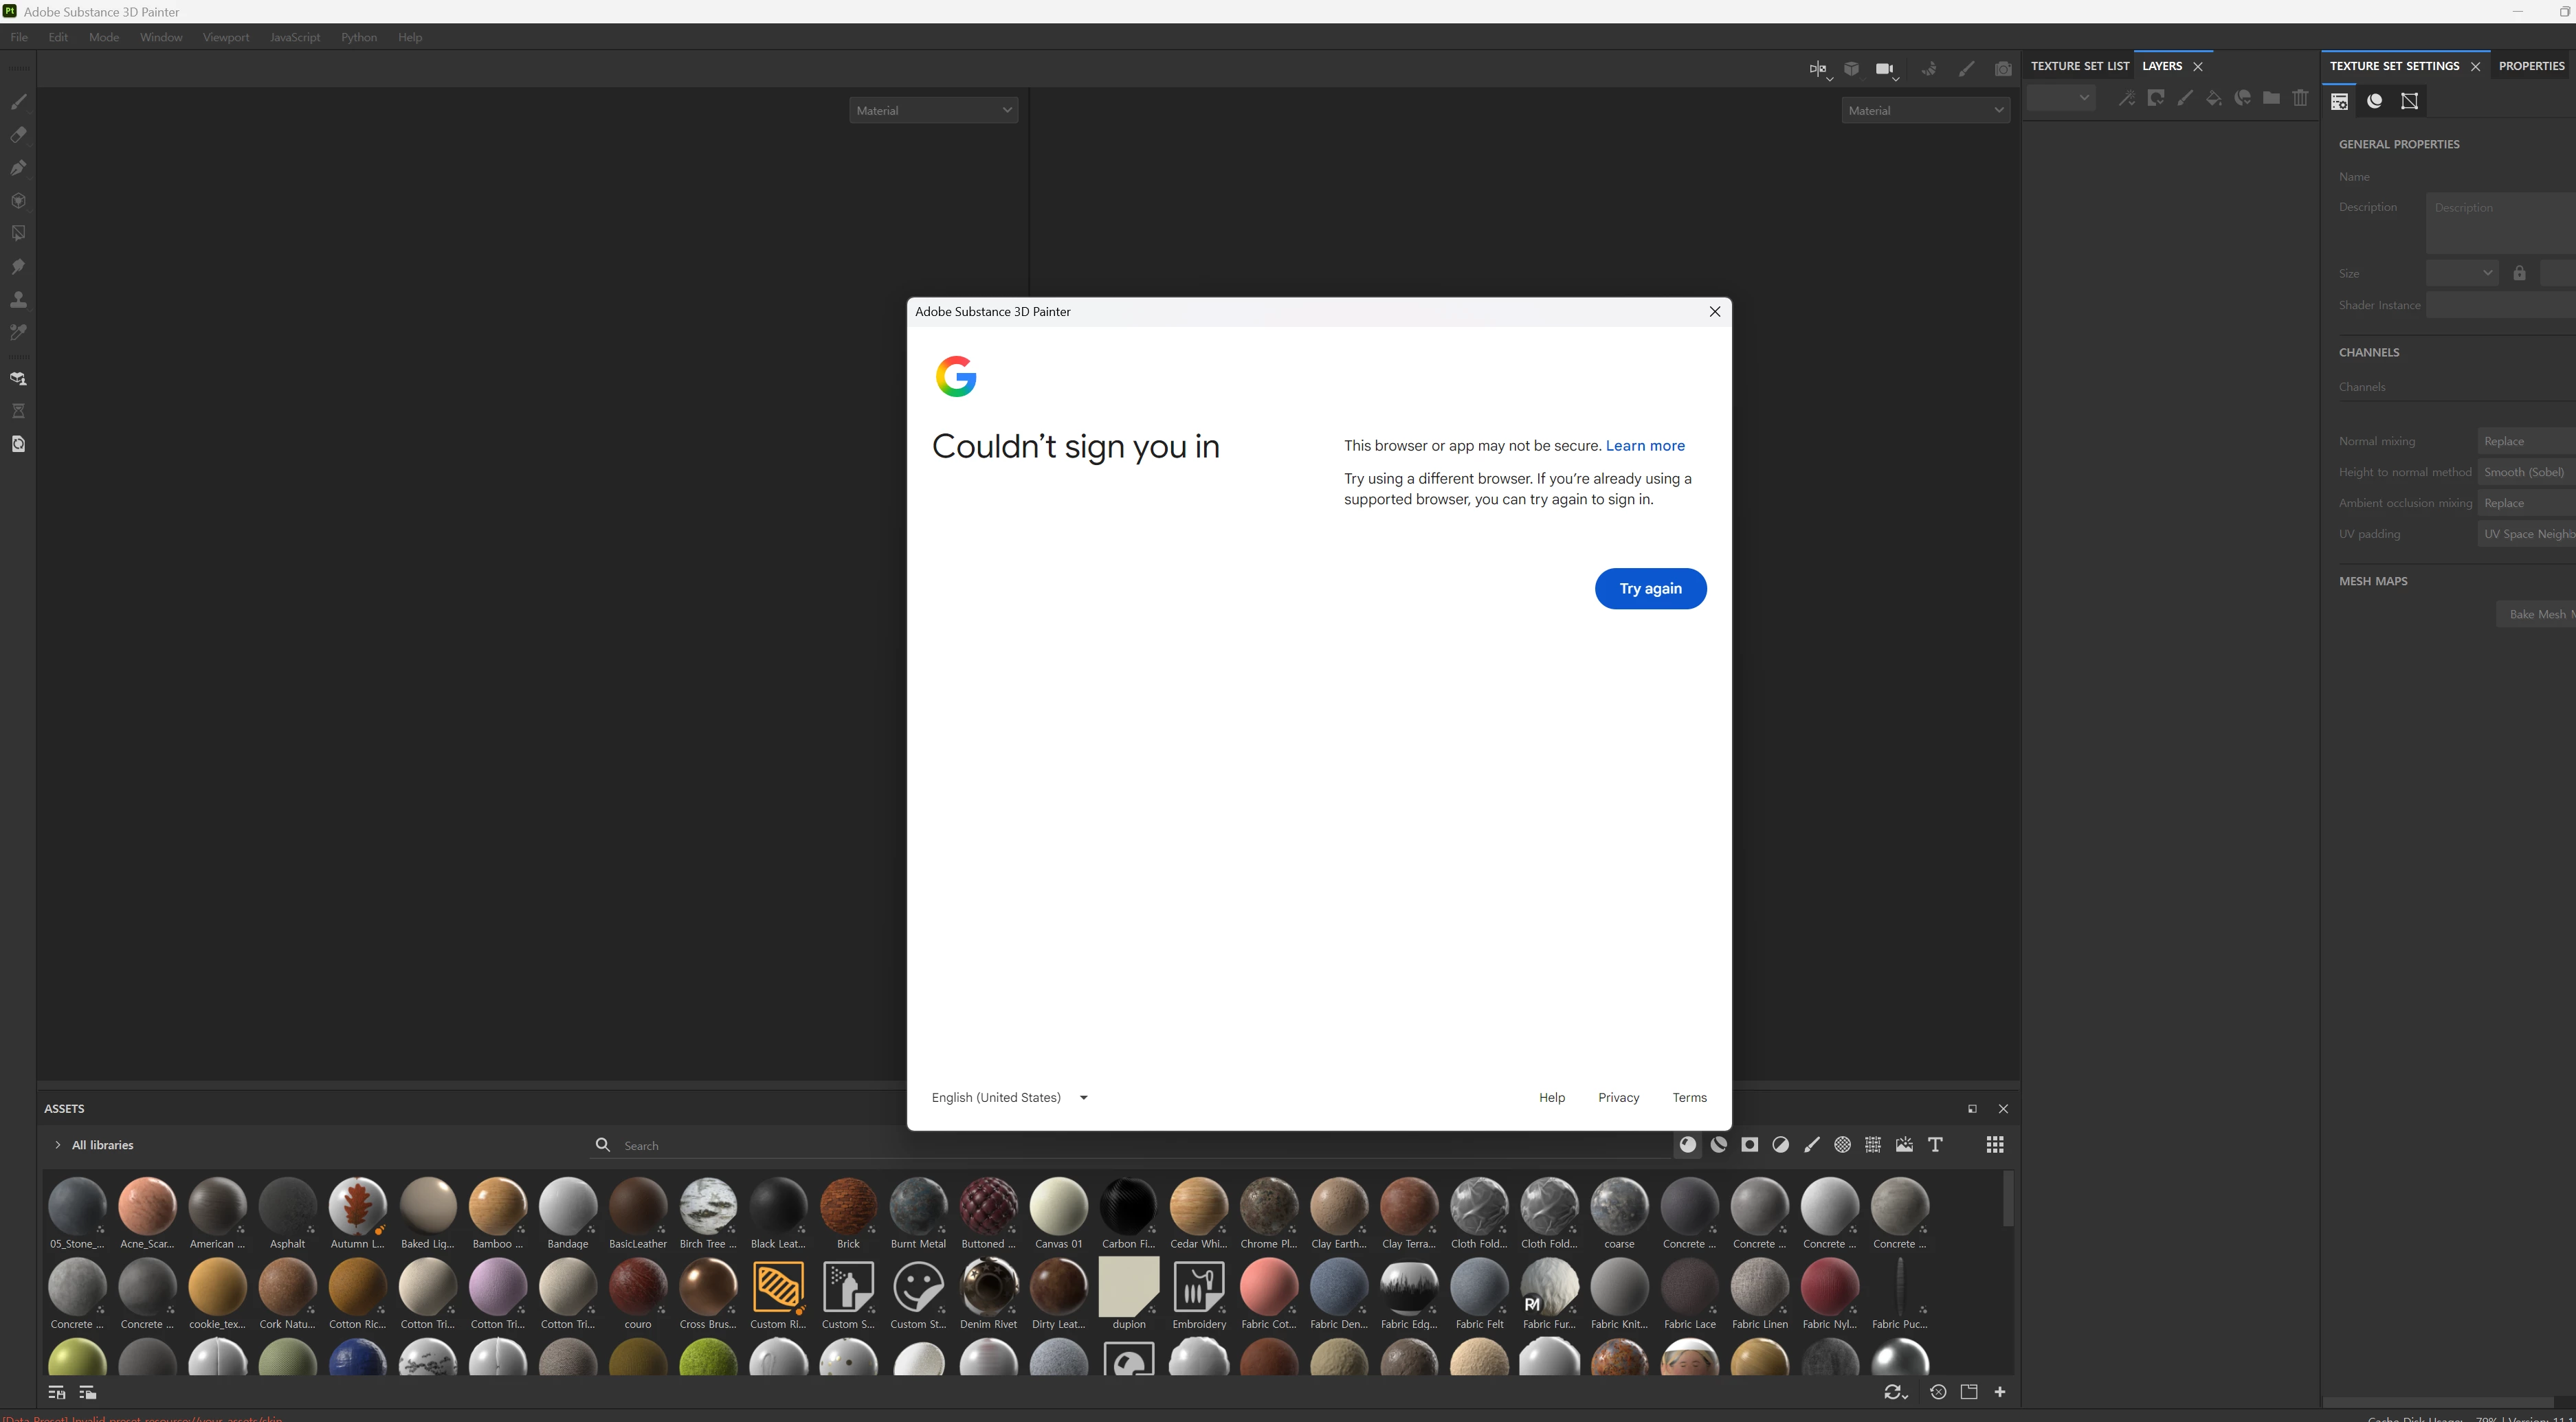2576x1422 pixels.
Task: Toggle the materials filter in Assets
Action: [1688, 1145]
